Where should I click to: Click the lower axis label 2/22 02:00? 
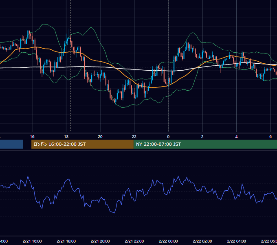(x=202, y=241)
